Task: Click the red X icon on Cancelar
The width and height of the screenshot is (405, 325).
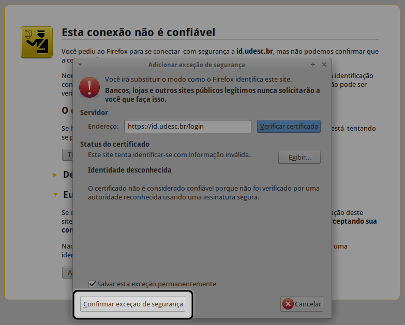Action: click(x=288, y=304)
